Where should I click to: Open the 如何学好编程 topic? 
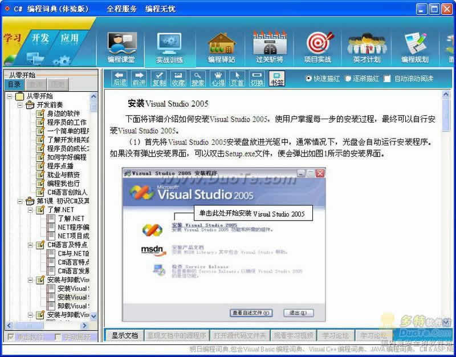pyautogui.click(x=67, y=157)
